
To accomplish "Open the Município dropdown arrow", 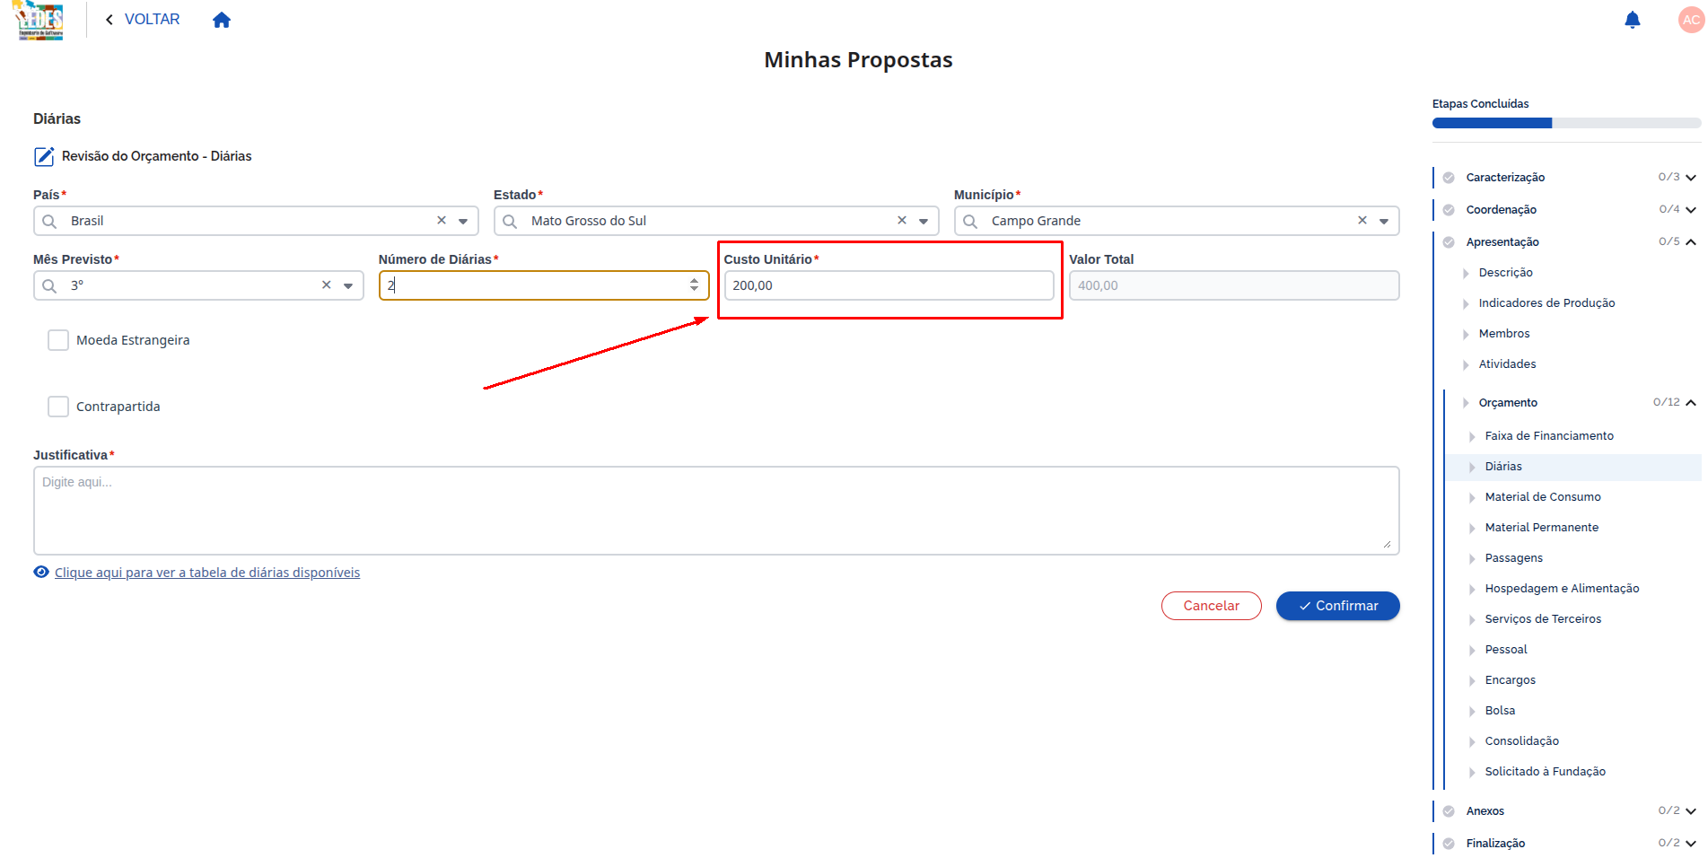I will click(1384, 221).
